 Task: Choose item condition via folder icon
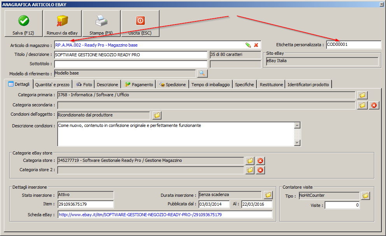(157, 115)
